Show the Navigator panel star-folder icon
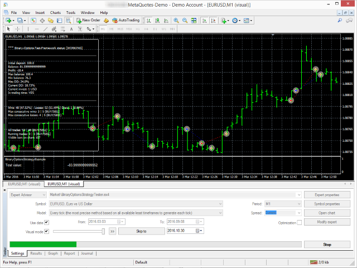This screenshot has height=268, width=357. [51, 21]
